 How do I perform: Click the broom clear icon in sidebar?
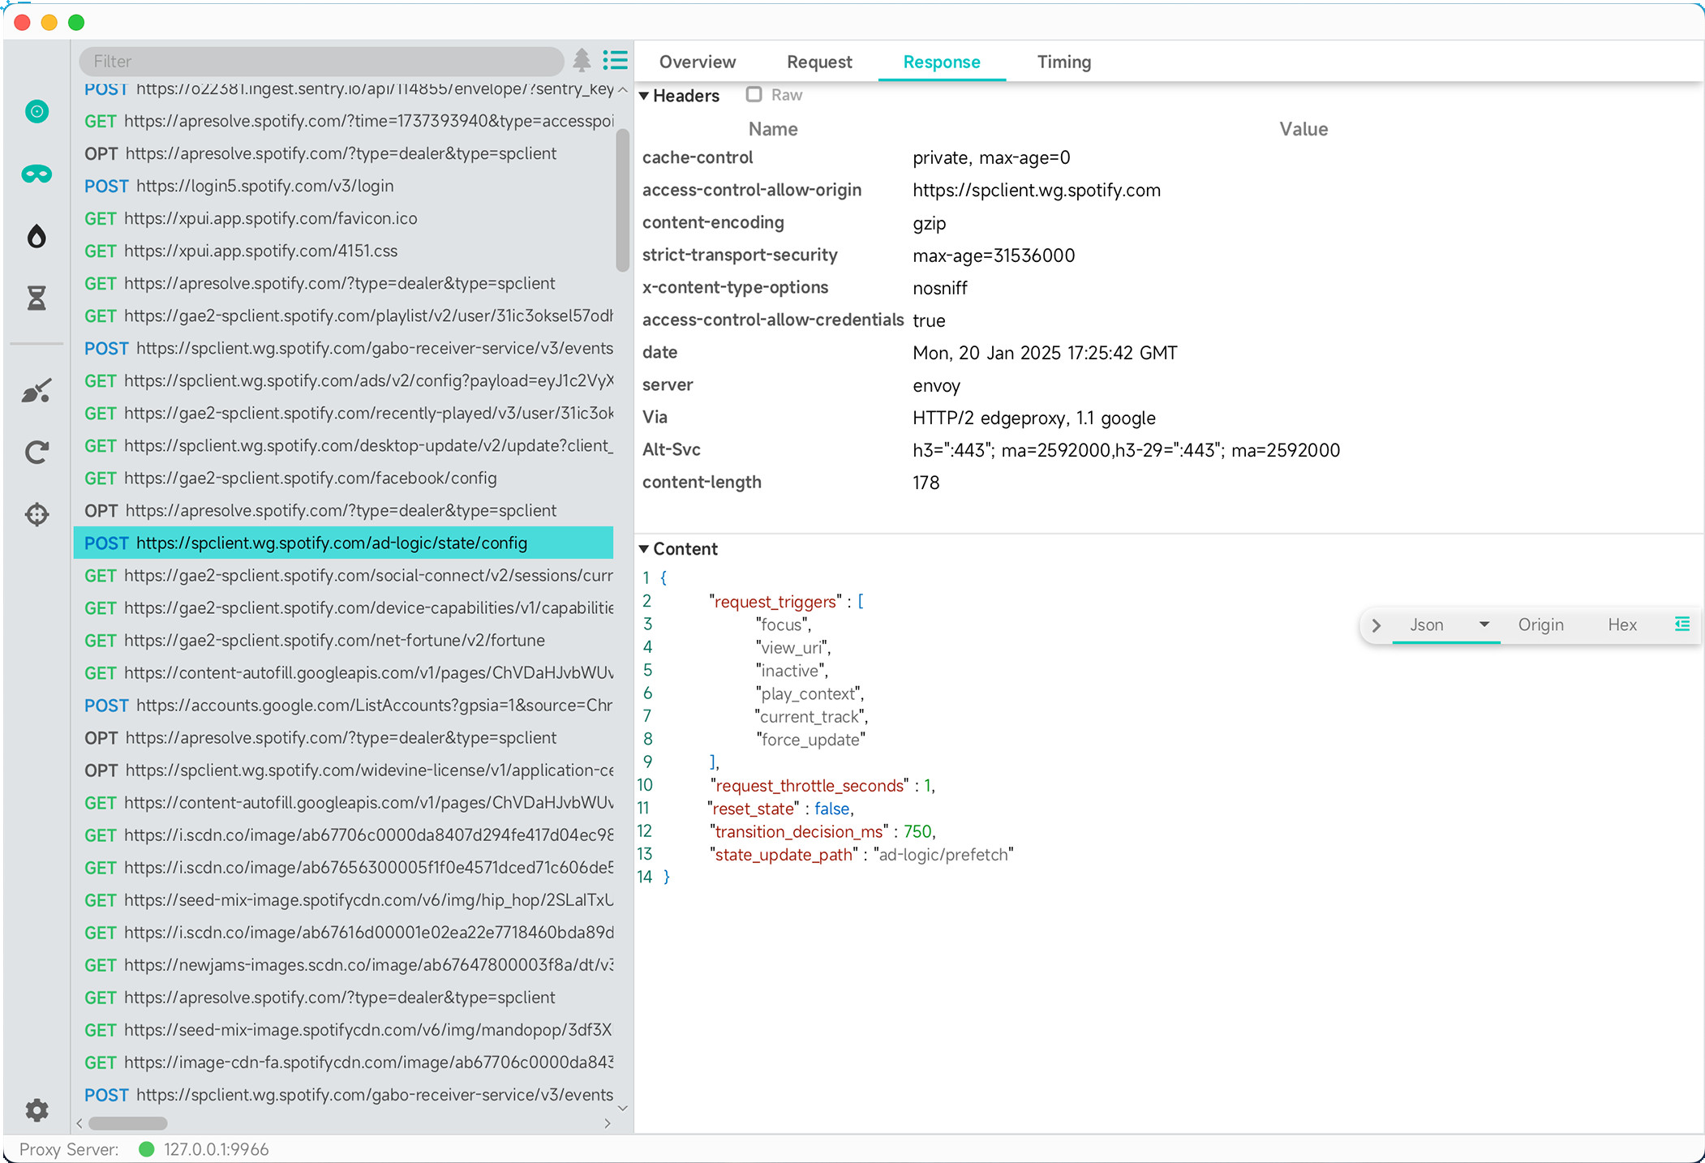(x=37, y=392)
